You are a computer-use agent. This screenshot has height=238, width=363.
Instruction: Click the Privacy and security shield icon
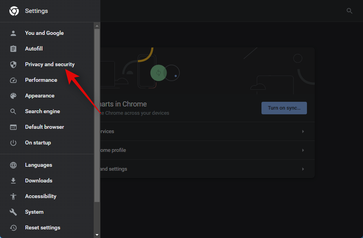pyautogui.click(x=13, y=65)
